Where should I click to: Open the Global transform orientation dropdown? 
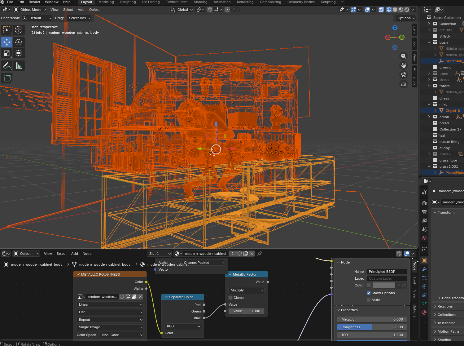point(182,10)
